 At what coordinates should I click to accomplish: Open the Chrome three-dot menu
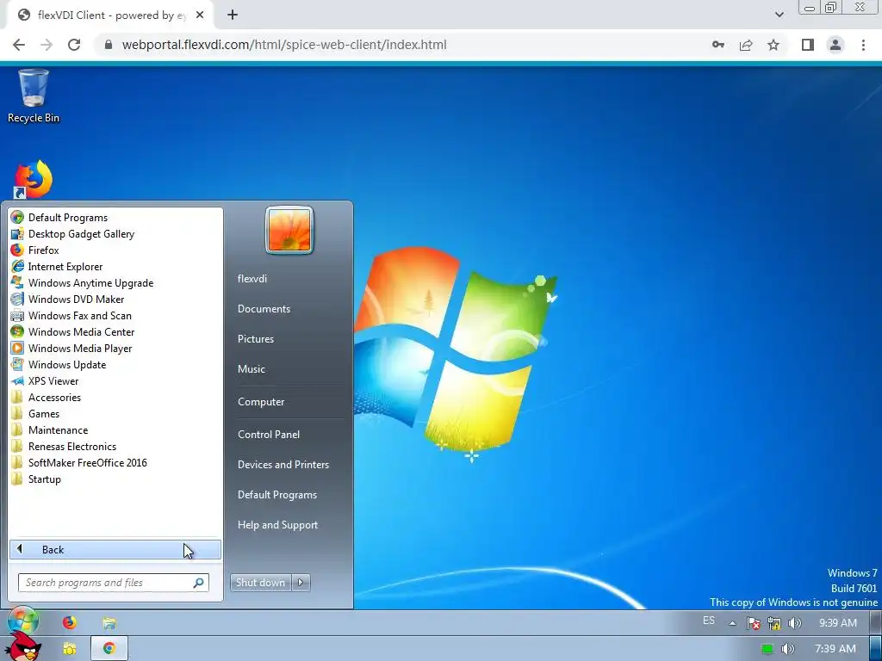coord(863,45)
